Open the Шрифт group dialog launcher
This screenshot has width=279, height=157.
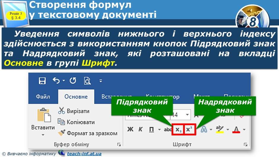click(245, 145)
